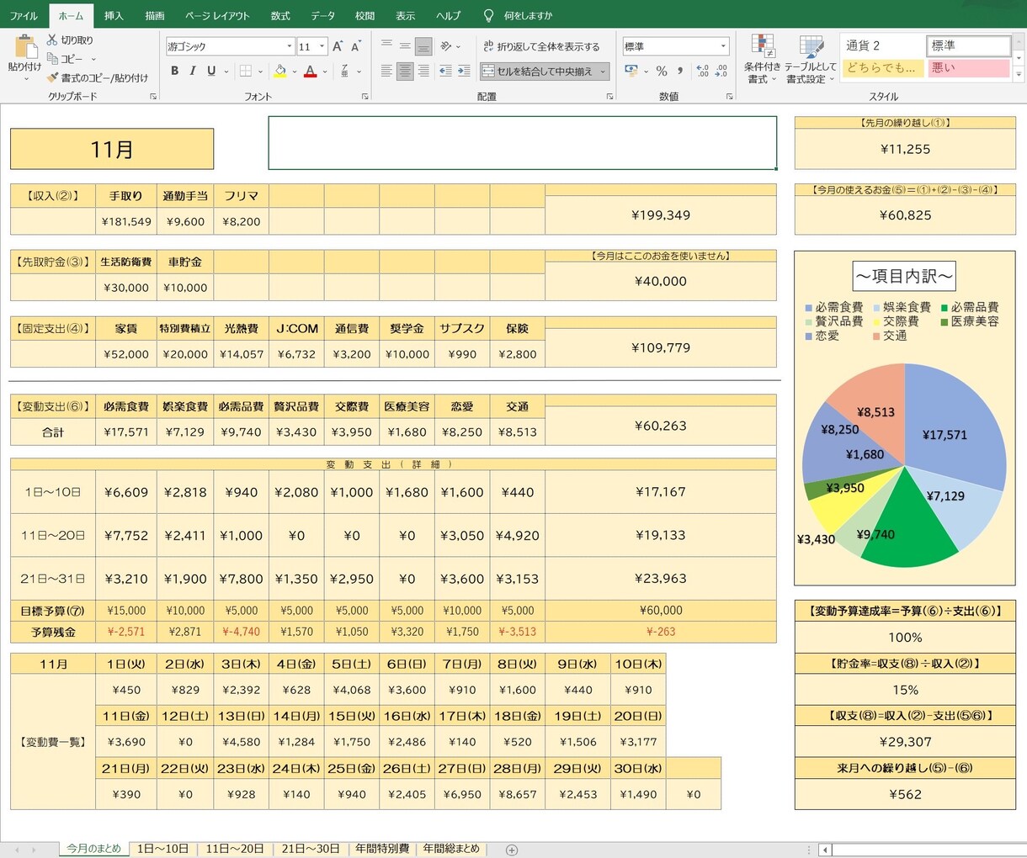Image resolution: width=1027 pixels, height=858 pixels.
Task: Select the 悪い cell style
Action: pos(968,68)
